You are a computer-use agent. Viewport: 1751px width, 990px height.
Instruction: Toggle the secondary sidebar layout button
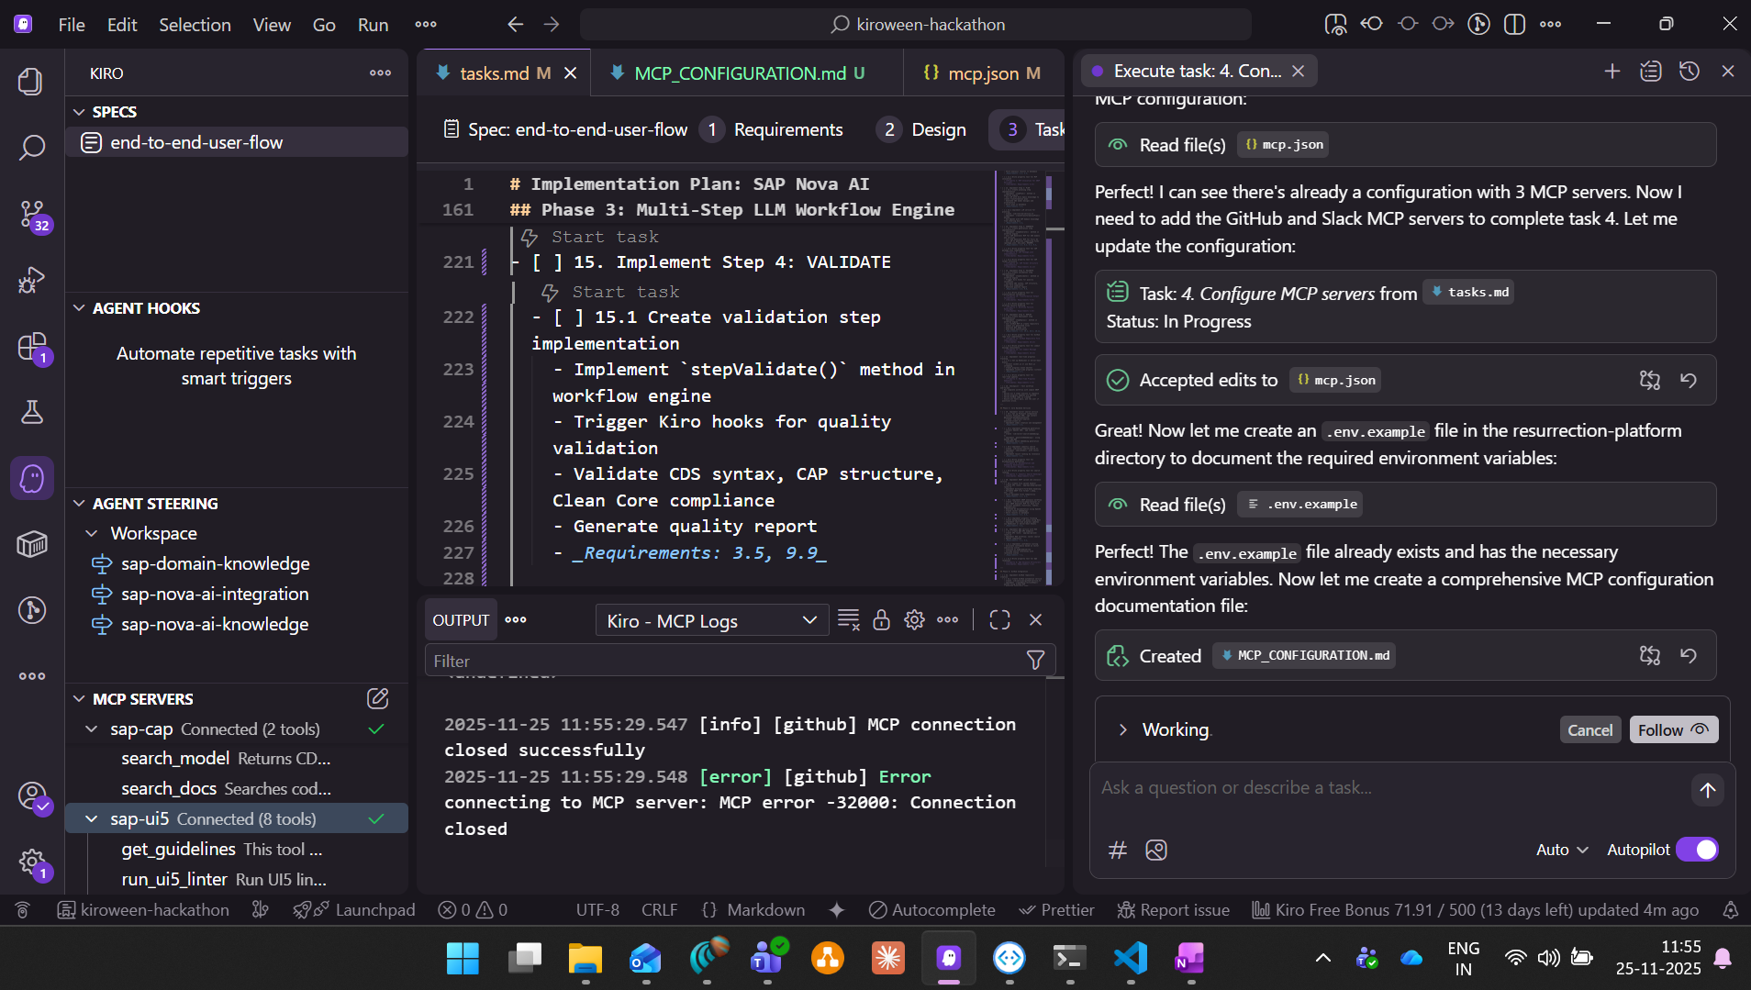[1514, 25]
